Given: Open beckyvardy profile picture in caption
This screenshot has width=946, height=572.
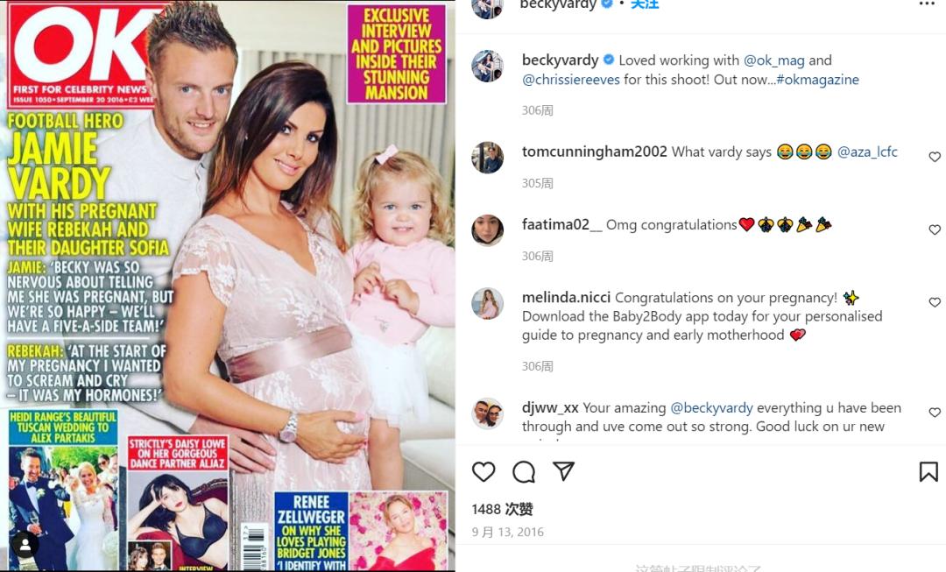Looking at the screenshot, I should pos(488,66).
